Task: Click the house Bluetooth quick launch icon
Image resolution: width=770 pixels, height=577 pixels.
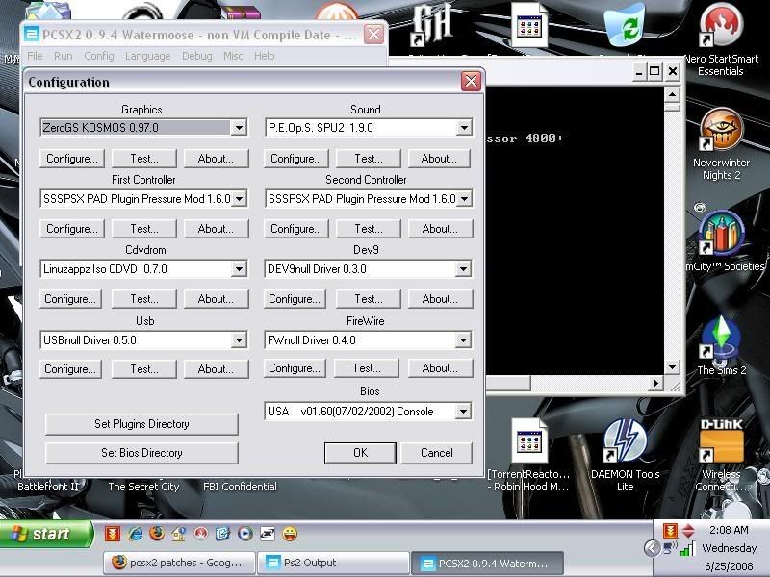Action: (x=179, y=534)
